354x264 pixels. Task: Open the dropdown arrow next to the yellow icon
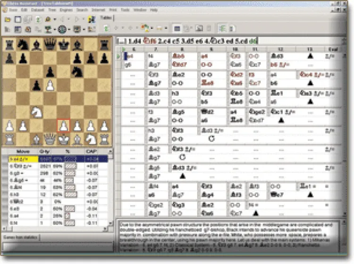[x=55, y=20]
